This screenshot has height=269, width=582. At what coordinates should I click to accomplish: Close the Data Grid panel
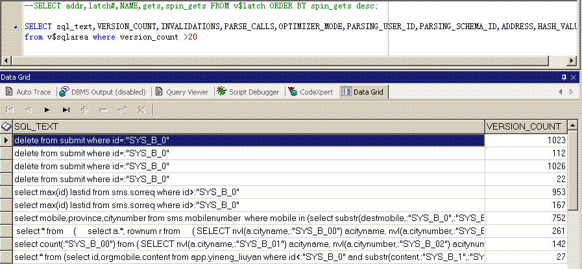tap(574, 76)
